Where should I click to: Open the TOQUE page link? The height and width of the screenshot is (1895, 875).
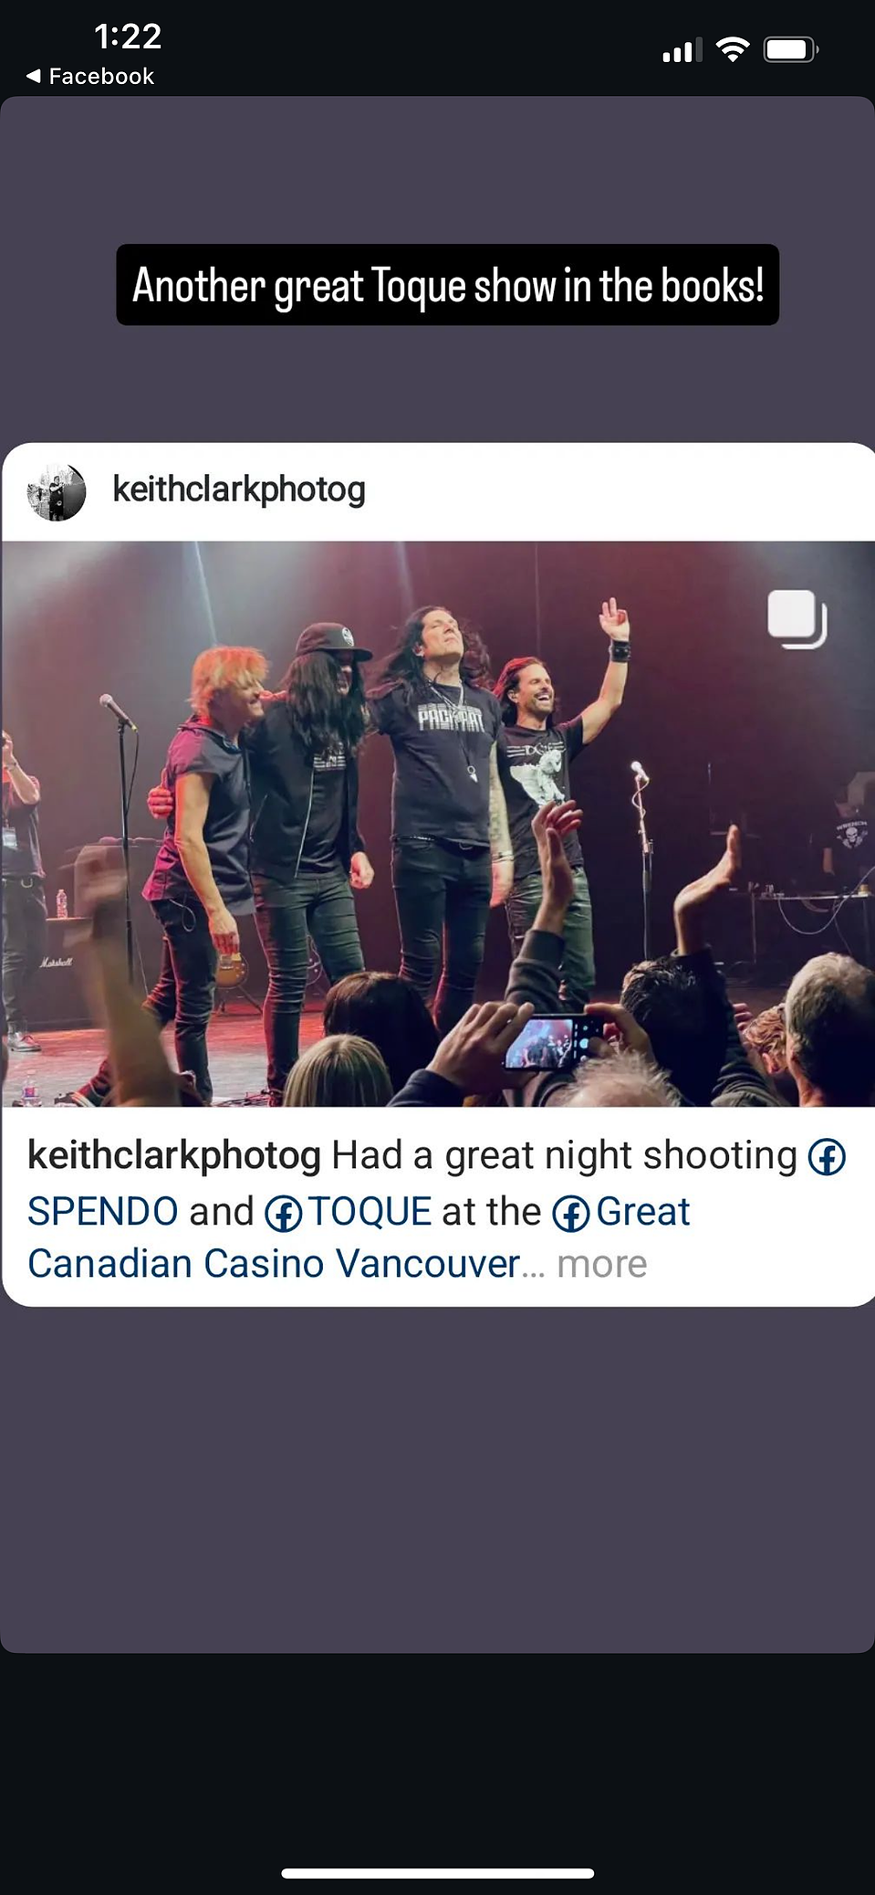click(370, 1212)
